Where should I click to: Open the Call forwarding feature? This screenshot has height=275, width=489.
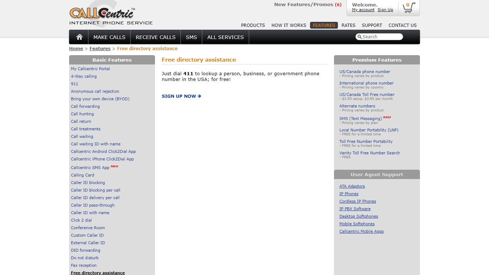point(85,106)
